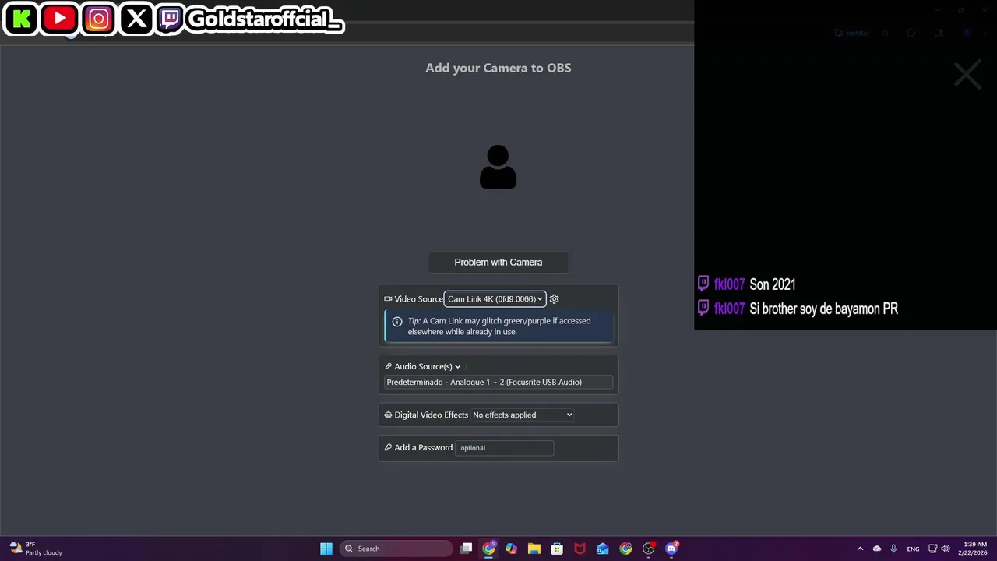The image size is (997, 561).
Task: Open the Windows Start menu
Action: [326, 549]
